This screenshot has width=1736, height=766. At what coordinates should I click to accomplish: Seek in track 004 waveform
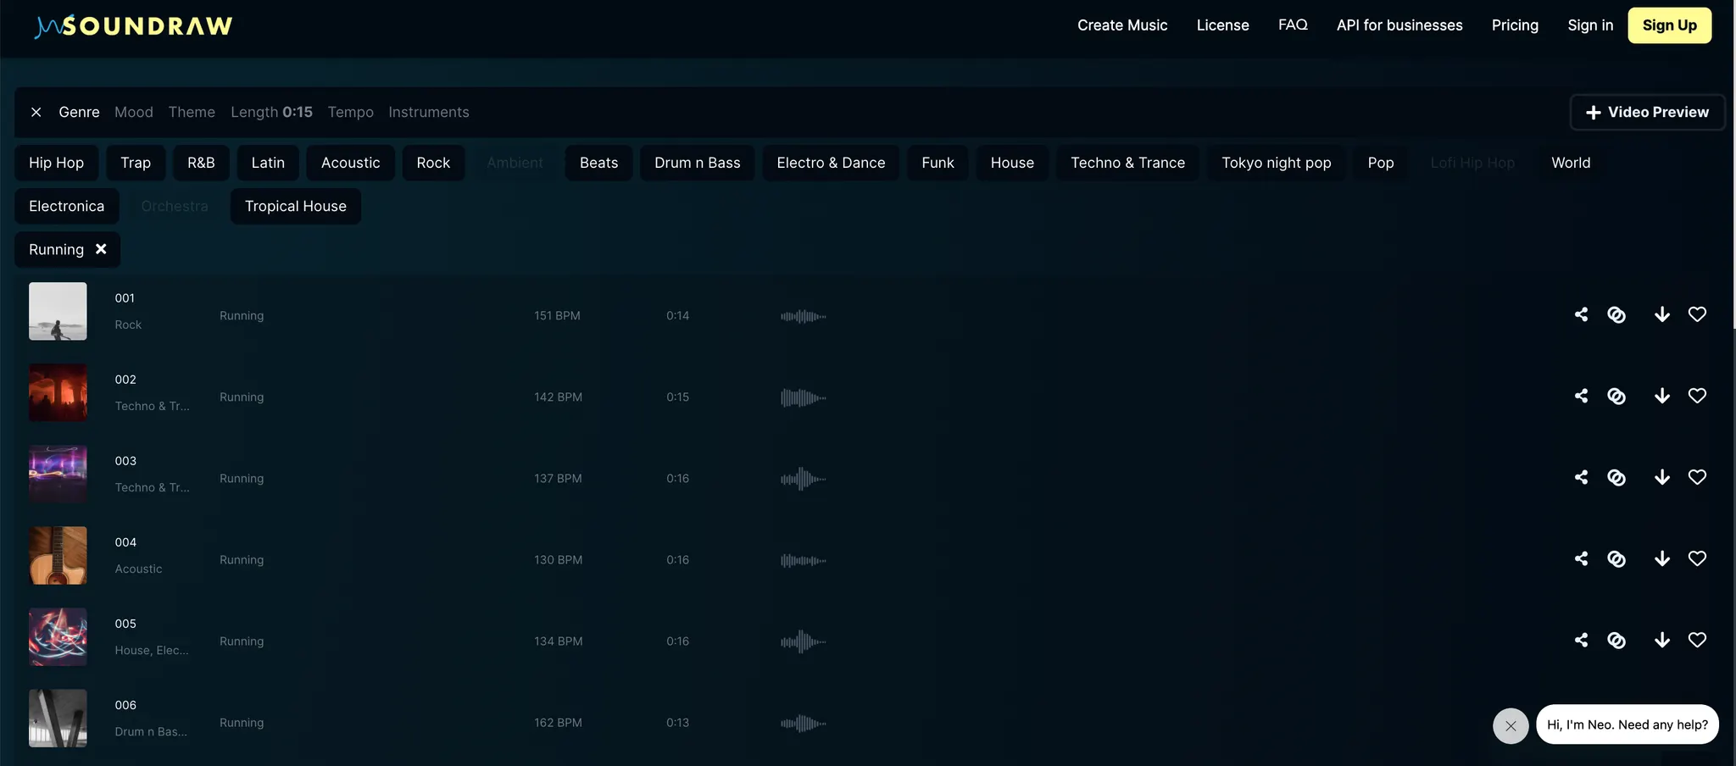click(803, 560)
